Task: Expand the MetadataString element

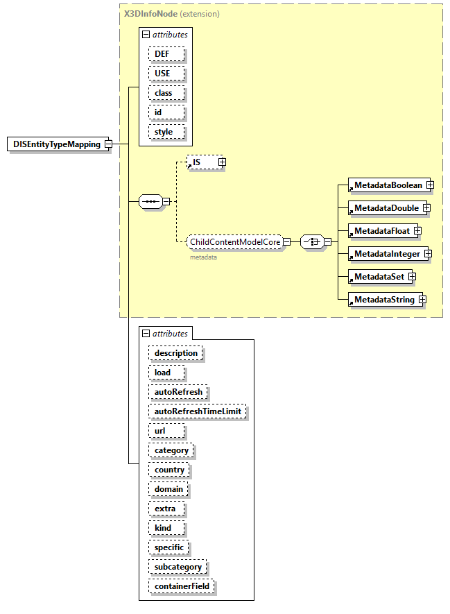Action: tap(422, 300)
